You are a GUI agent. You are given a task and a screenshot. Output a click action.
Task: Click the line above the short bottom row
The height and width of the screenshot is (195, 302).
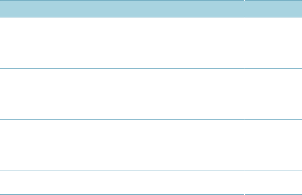point(151,171)
